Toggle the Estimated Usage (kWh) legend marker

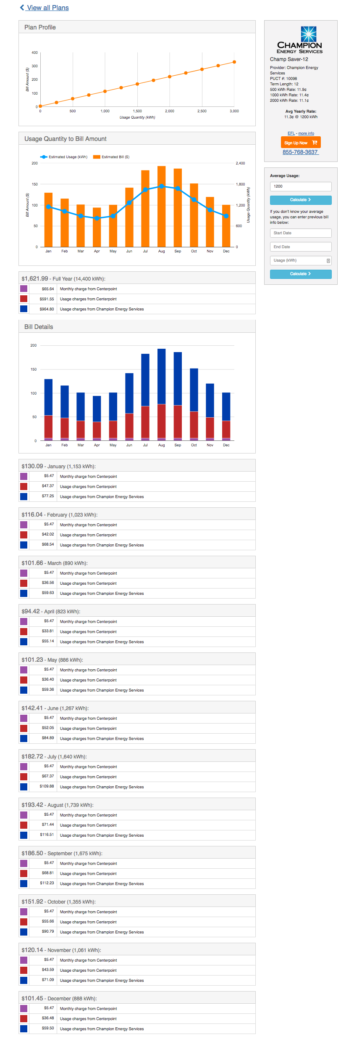click(44, 157)
